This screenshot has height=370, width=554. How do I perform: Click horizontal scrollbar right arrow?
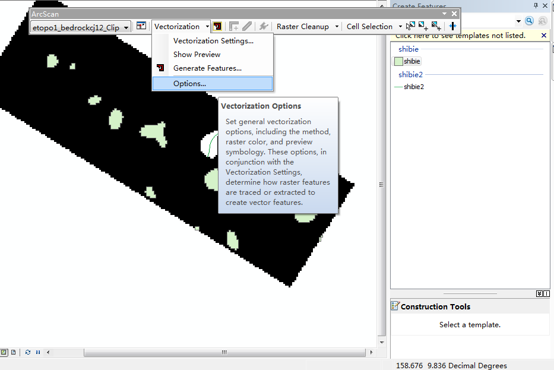(x=371, y=352)
